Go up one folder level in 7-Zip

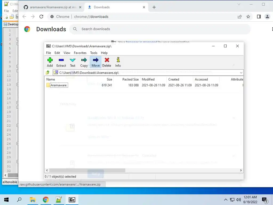[x=48, y=73]
